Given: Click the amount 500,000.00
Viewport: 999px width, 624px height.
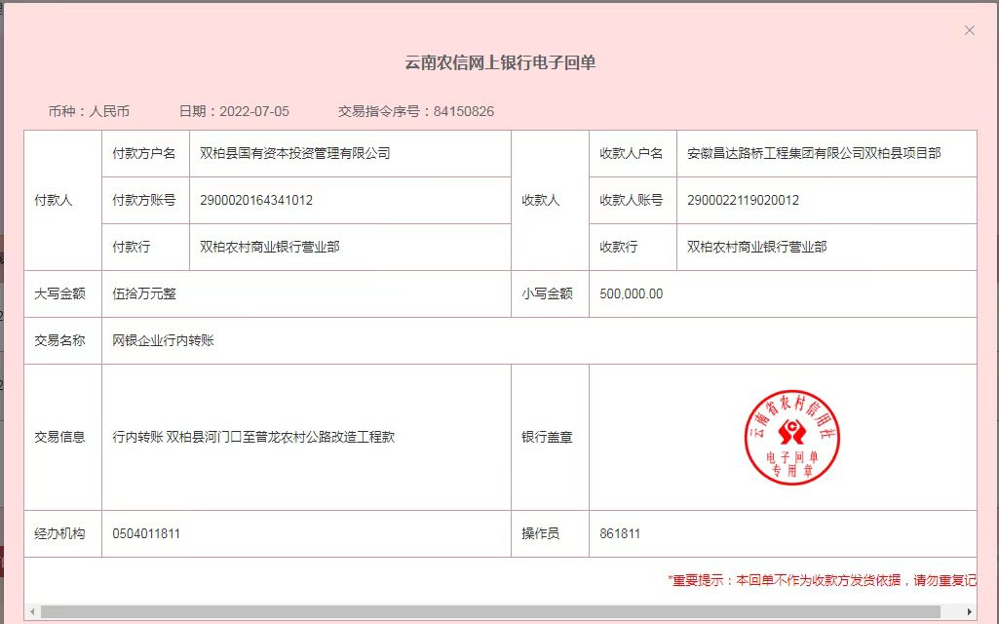Looking at the screenshot, I should [x=632, y=293].
